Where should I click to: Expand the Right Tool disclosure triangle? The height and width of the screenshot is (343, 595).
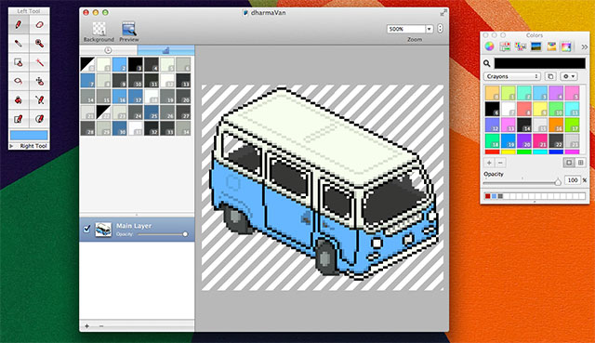coord(11,146)
